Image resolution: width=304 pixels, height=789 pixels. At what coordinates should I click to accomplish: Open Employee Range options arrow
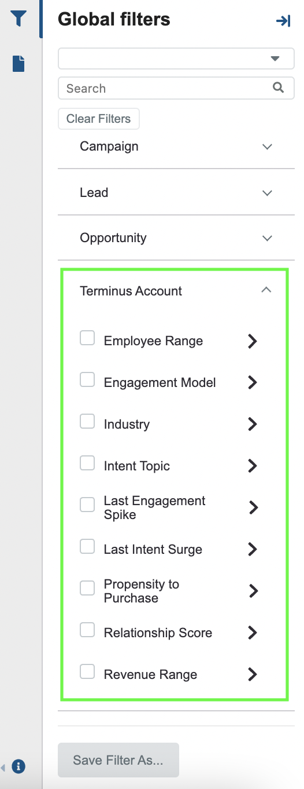pyautogui.click(x=252, y=341)
